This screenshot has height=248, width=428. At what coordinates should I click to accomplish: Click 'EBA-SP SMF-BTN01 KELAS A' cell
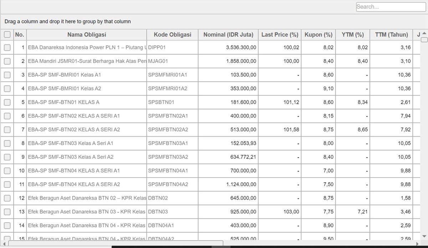(87, 102)
